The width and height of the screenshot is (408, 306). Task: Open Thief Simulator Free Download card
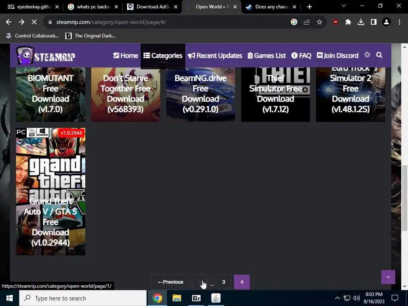point(275,94)
